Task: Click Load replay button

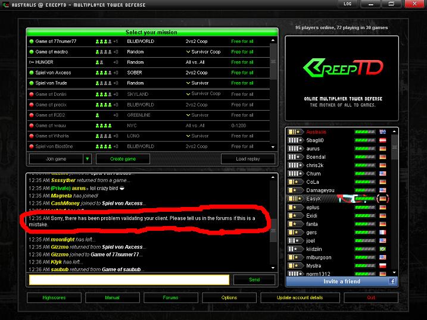Action: pos(248,159)
